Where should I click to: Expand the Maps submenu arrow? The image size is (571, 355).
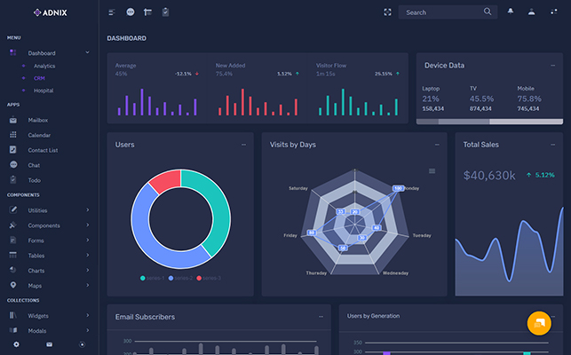(x=88, y=285)
